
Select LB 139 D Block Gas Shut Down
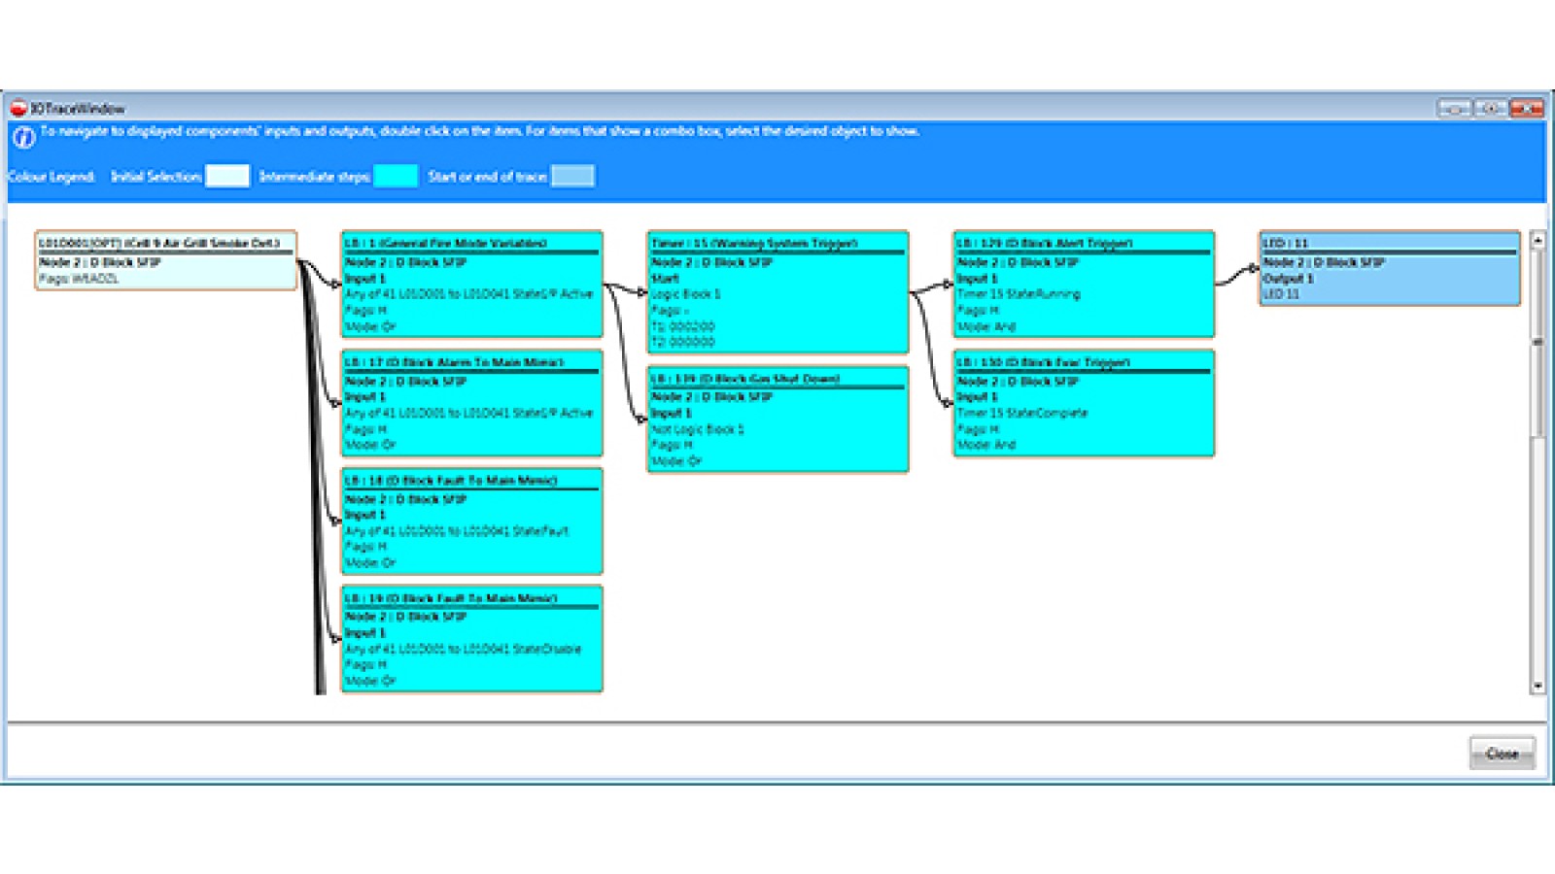tap(777, 420)
